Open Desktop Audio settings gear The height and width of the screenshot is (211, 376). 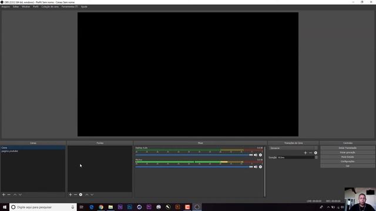coord(260,155)
